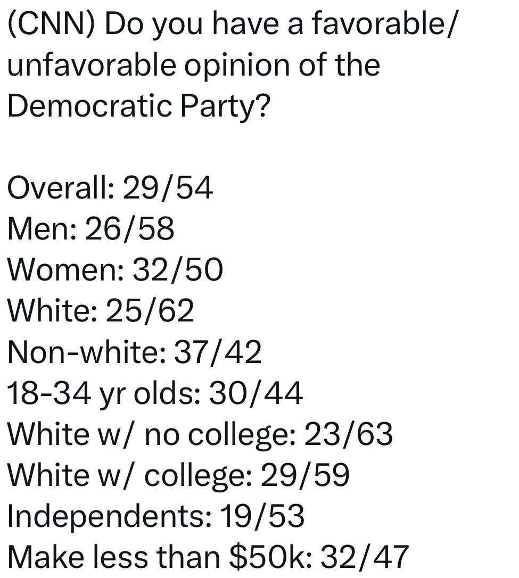Click the number '29/54' after Overall
The width and height of the screenshot is (519, 578).
pos(168,188)
